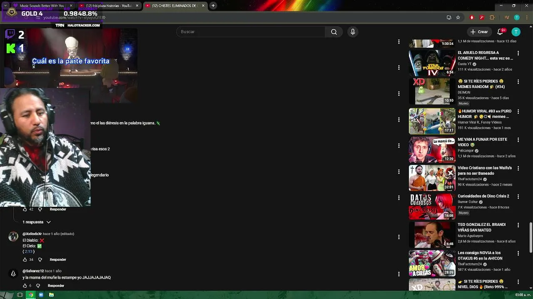This screenshot has width=533, height=299.
Task: Dislike the comment with 42 likes
Action: coord(40,209)
